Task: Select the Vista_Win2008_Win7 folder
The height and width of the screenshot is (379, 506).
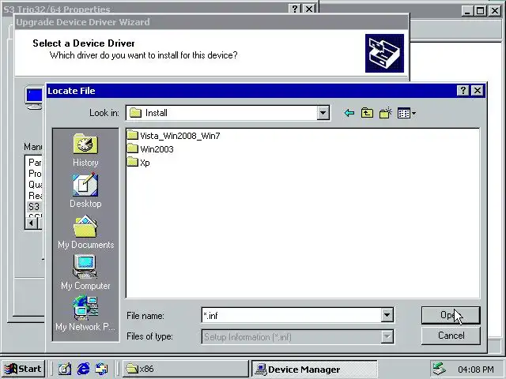Action: [x=174, y=136]
